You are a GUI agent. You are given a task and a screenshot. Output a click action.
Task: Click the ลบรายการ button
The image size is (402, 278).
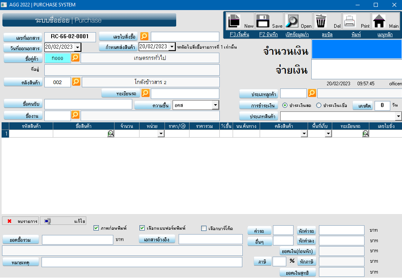pos(20,221)
